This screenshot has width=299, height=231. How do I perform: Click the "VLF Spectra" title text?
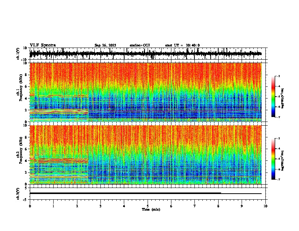click(43, 45)
